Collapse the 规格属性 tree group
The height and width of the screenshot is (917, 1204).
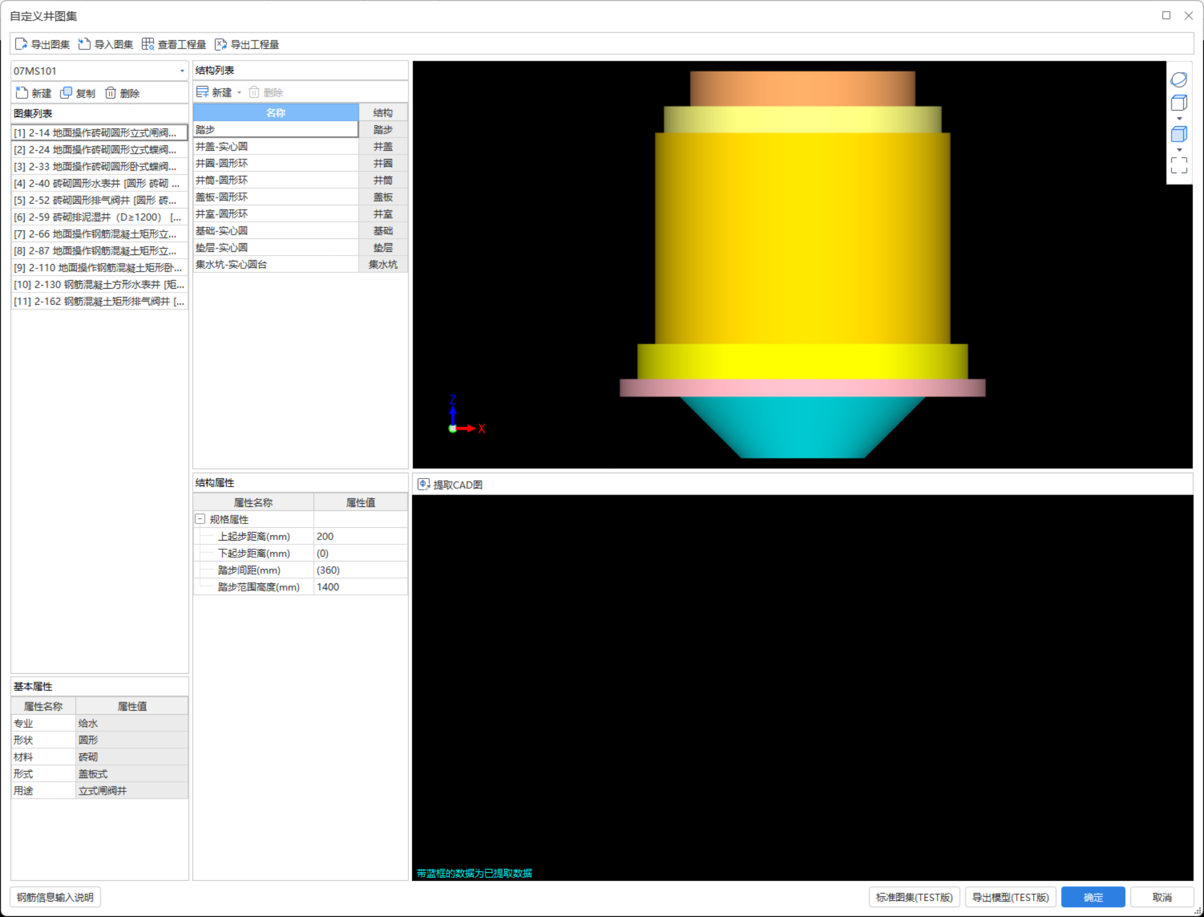coord(200,519)
